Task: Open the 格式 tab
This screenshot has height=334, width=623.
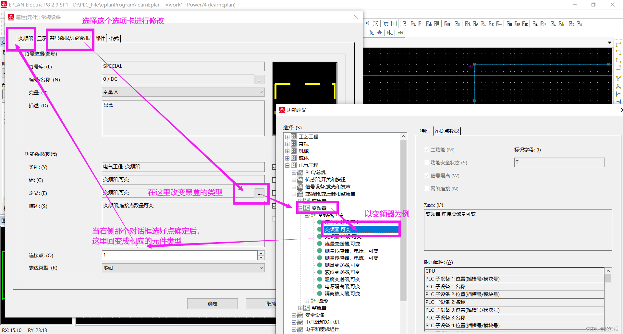Action: pos(114,38)
